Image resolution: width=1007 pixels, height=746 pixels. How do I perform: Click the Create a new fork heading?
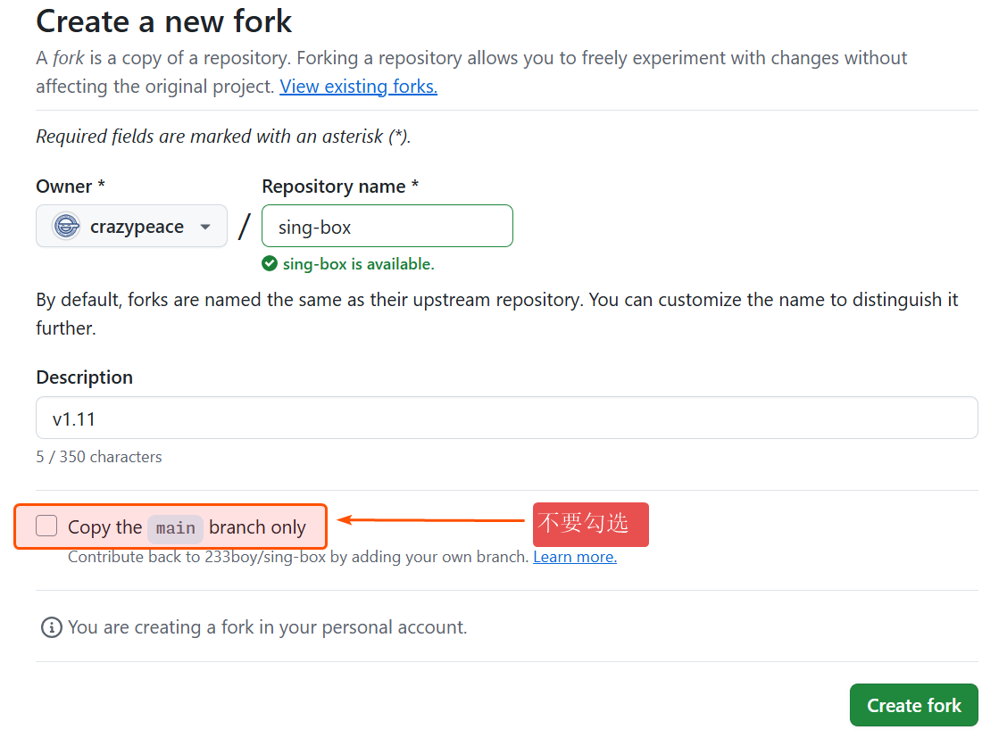coord(164,21)
